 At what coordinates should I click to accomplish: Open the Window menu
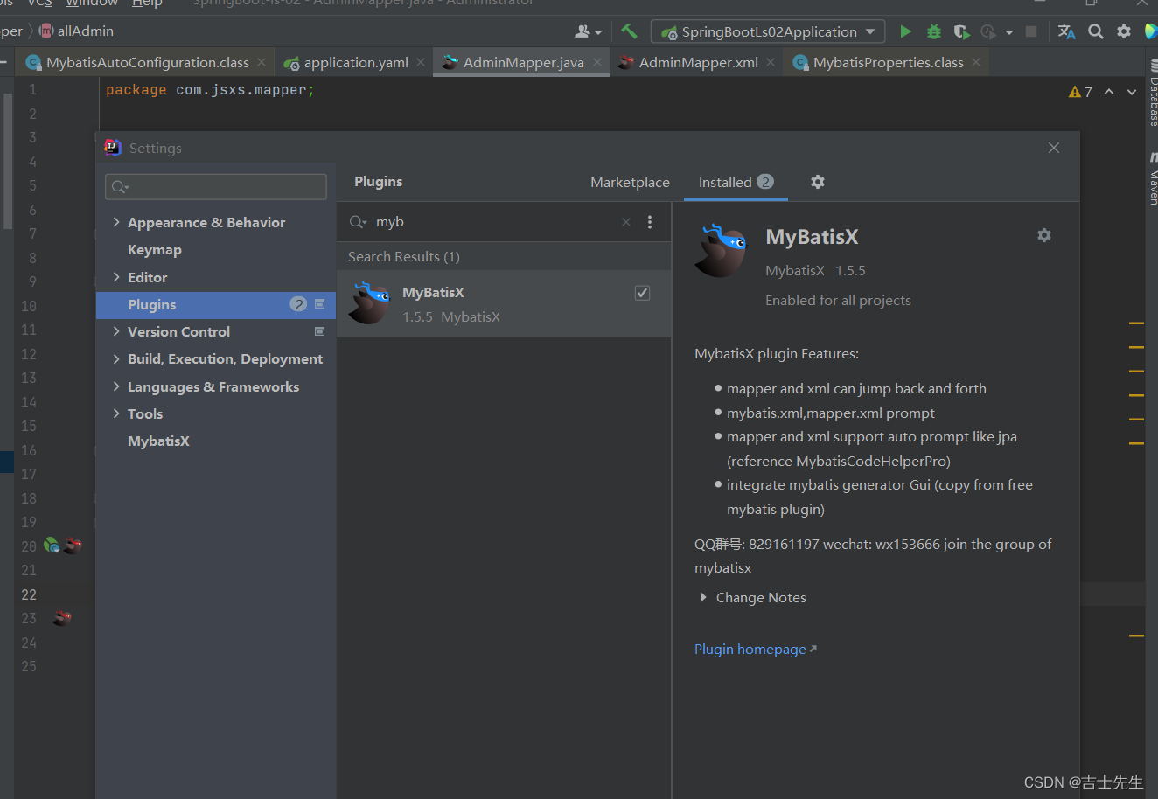click(92, 3)
